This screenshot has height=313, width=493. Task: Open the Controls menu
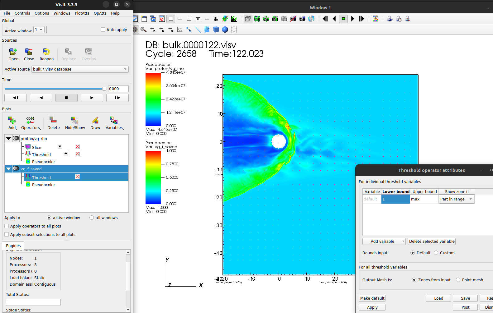(x=22, y=13)
